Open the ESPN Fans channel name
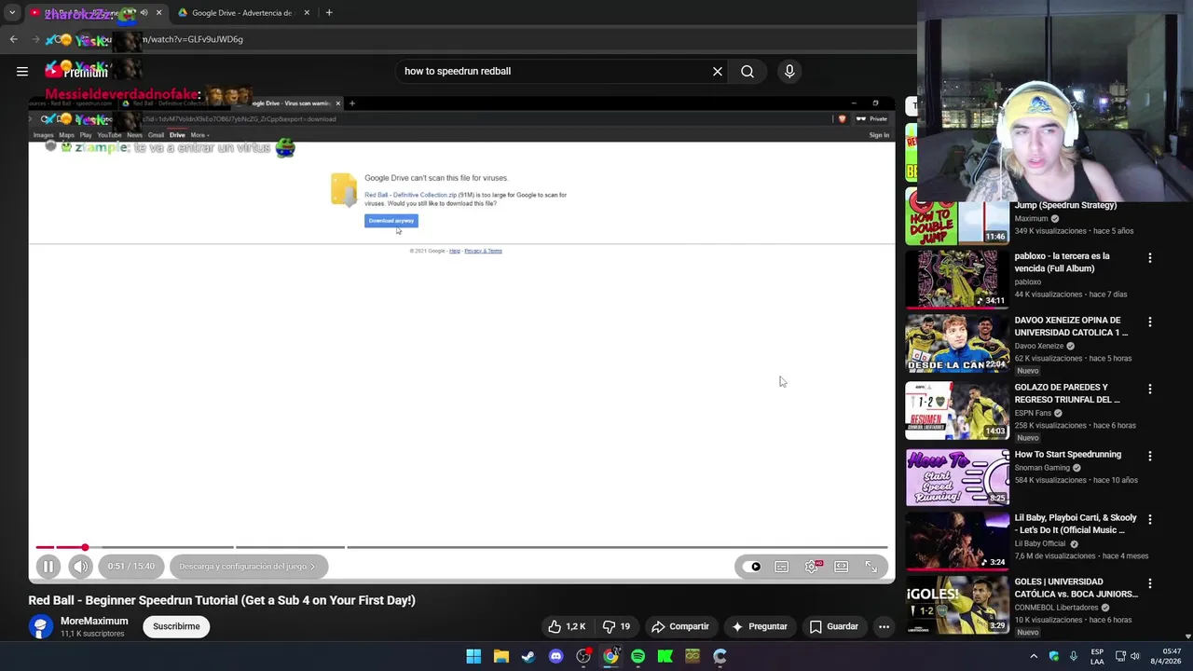 tap(1033, 413)
